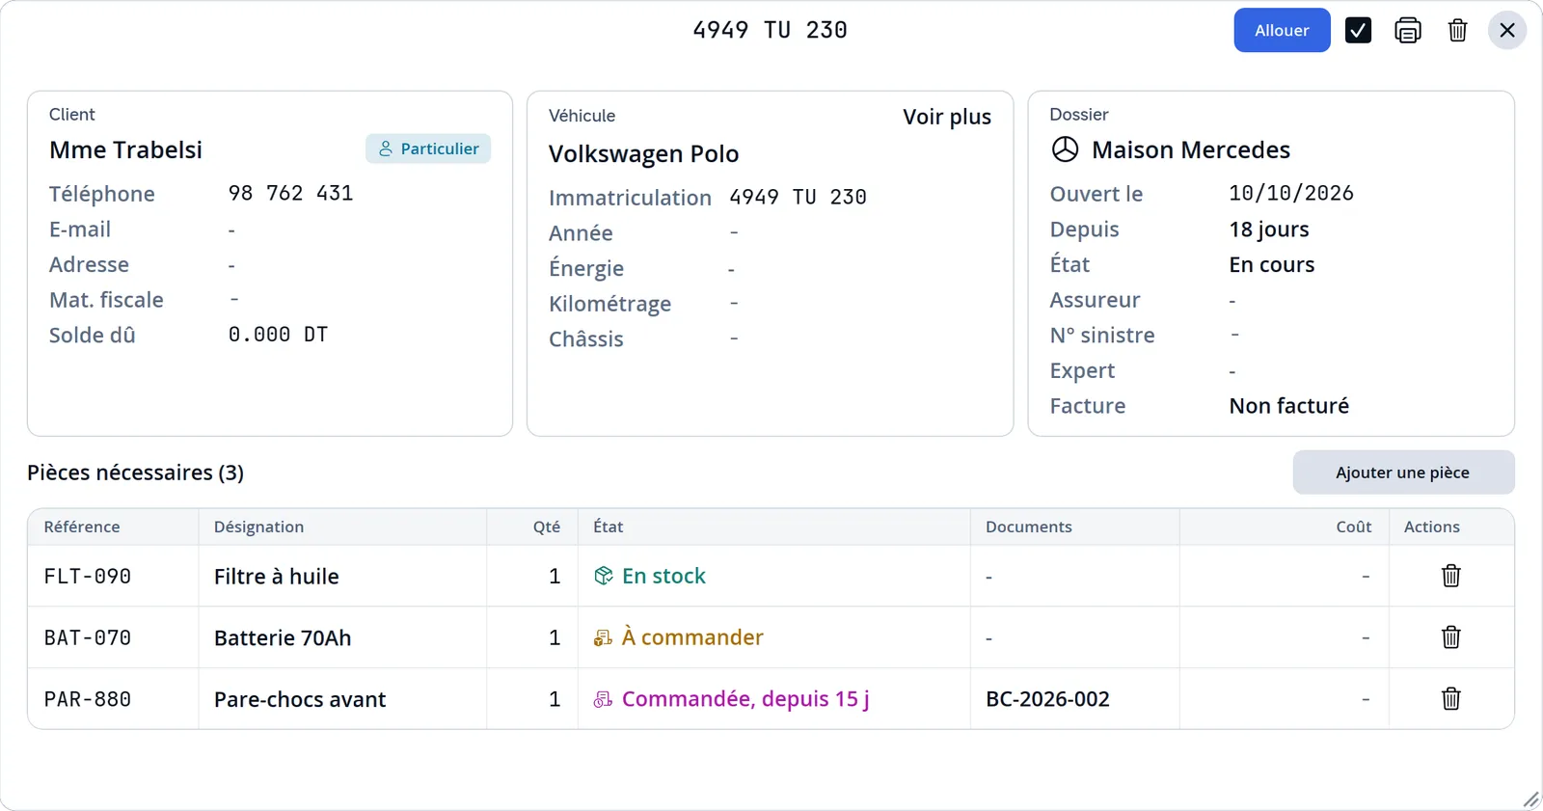The width and height of the screenshot is (1543, 811).
Task: Click the 18 jours duration value
Action: pos(1269,230)
